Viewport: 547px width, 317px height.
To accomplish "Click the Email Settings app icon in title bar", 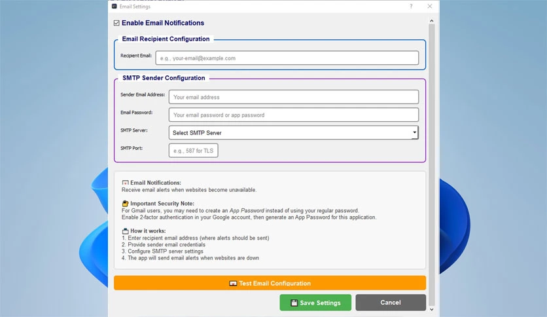I will (x=114, y=7).
